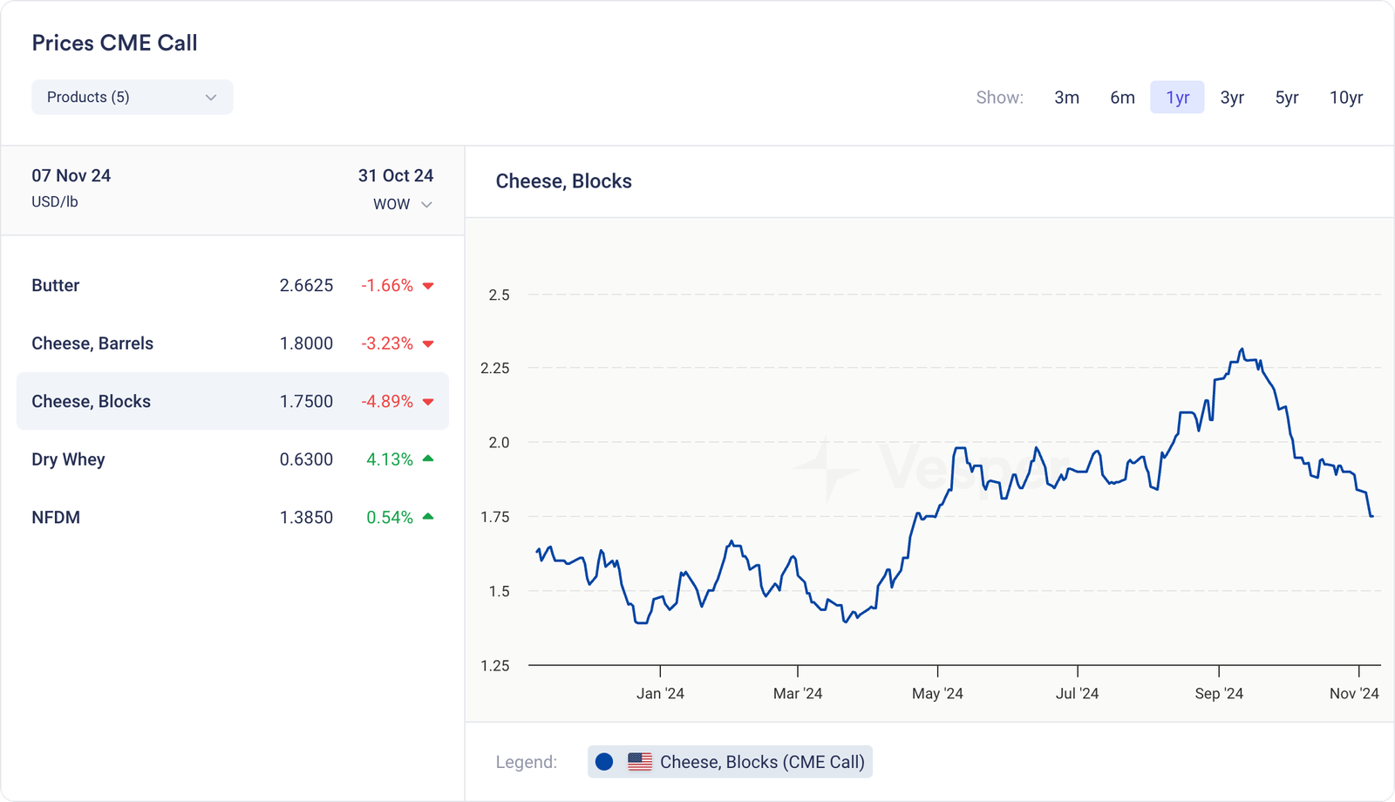Viewport: 1395px width, 802px height.
Task: Switch to the 1yr time range
Action: pos(1177,98)
